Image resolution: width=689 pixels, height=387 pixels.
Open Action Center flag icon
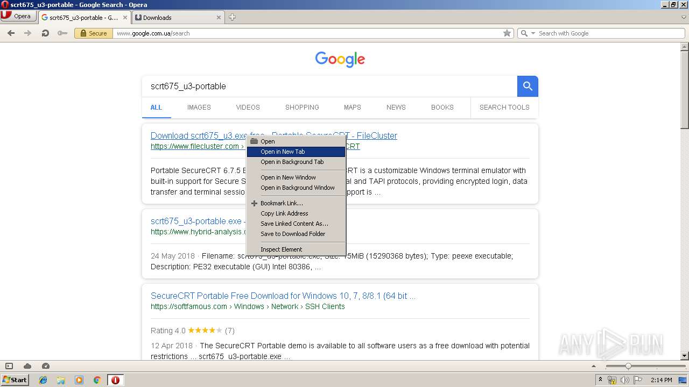[638, 380]
